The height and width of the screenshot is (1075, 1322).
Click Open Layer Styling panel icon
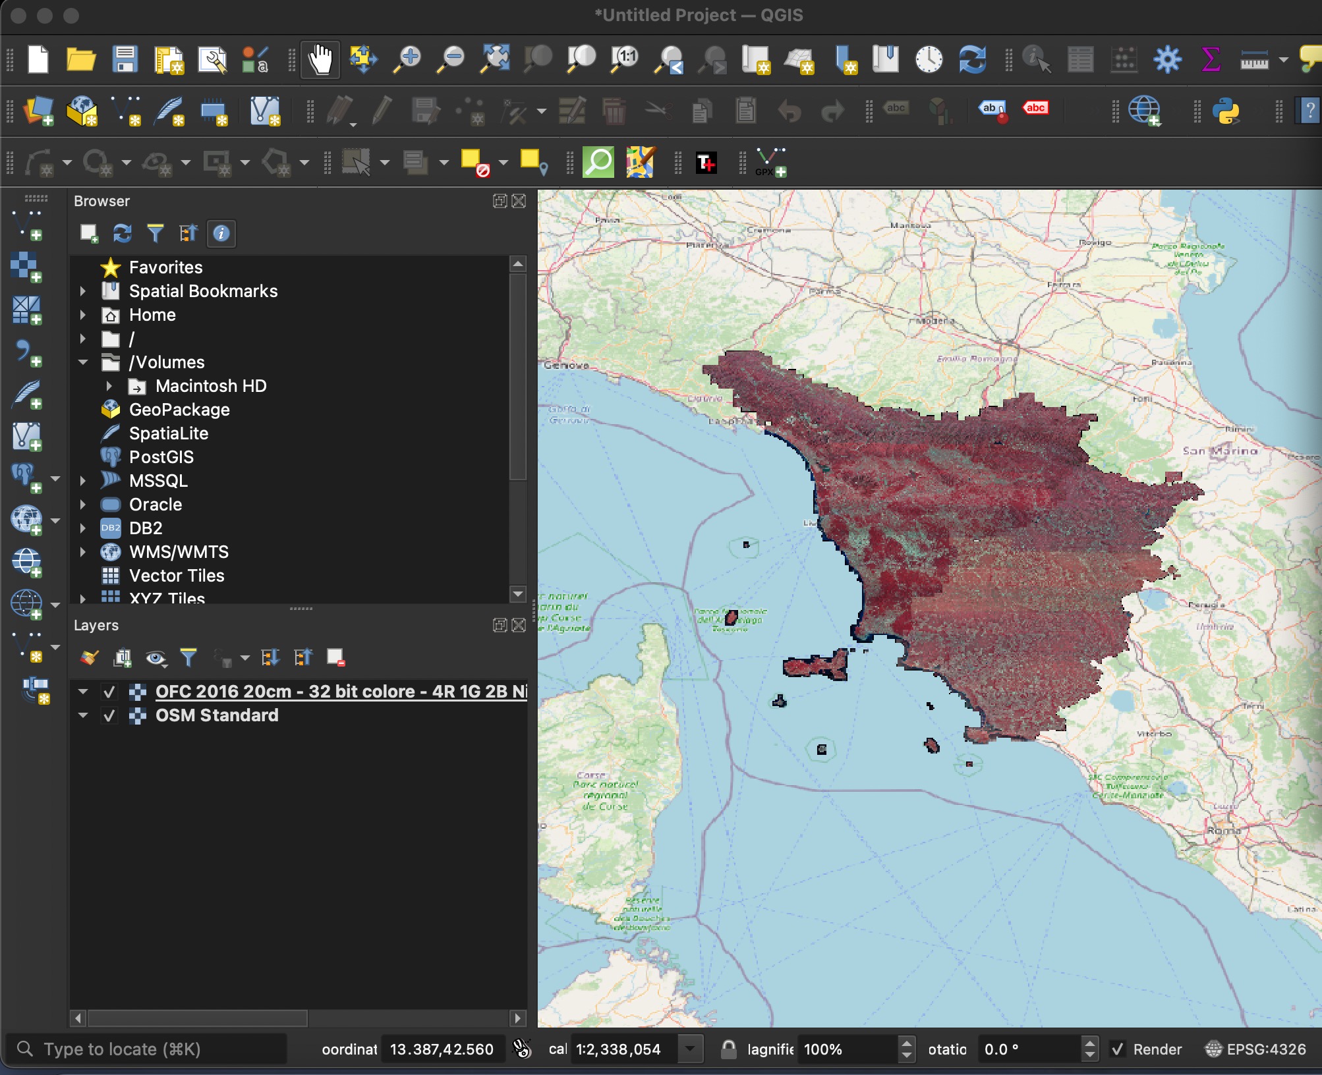pos(89,657)
